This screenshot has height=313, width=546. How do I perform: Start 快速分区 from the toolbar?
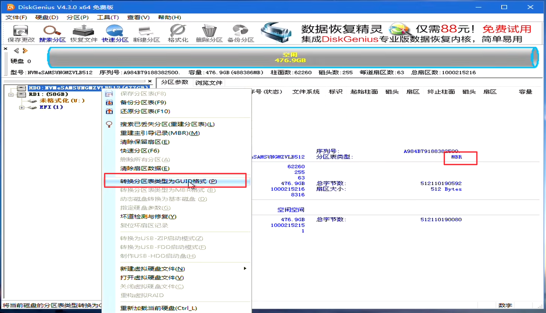coord(115,34)
